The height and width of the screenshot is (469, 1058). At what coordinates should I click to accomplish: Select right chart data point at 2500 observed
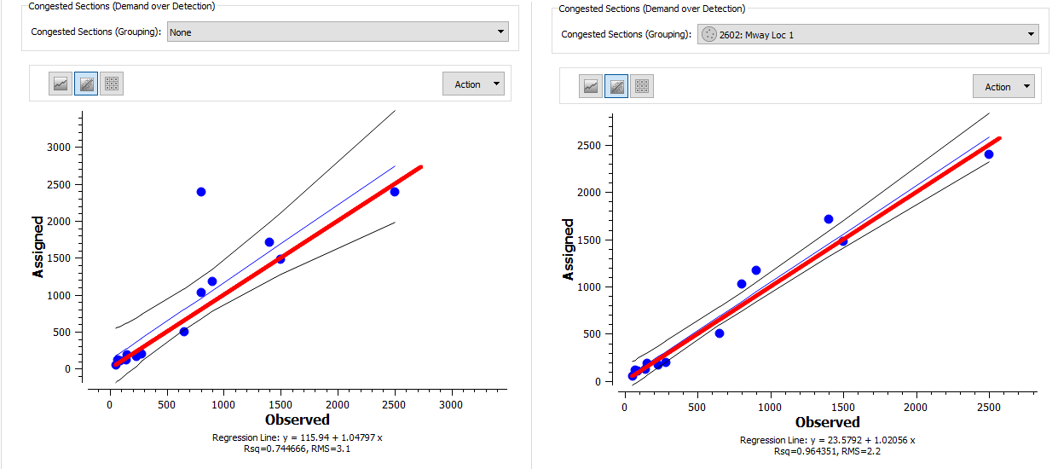tap(989, 154)
